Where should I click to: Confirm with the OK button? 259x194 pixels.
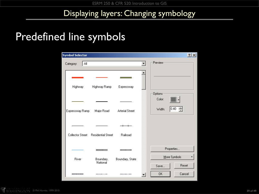pyautogui.click(x=160, y=174)
